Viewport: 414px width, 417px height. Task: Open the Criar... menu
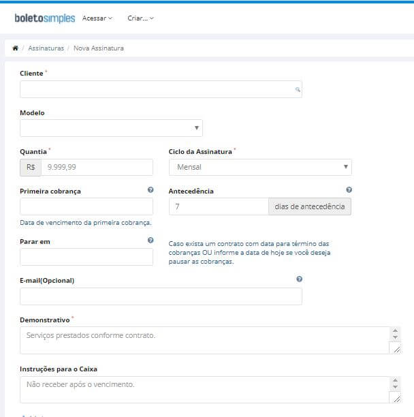coord(140,18)
